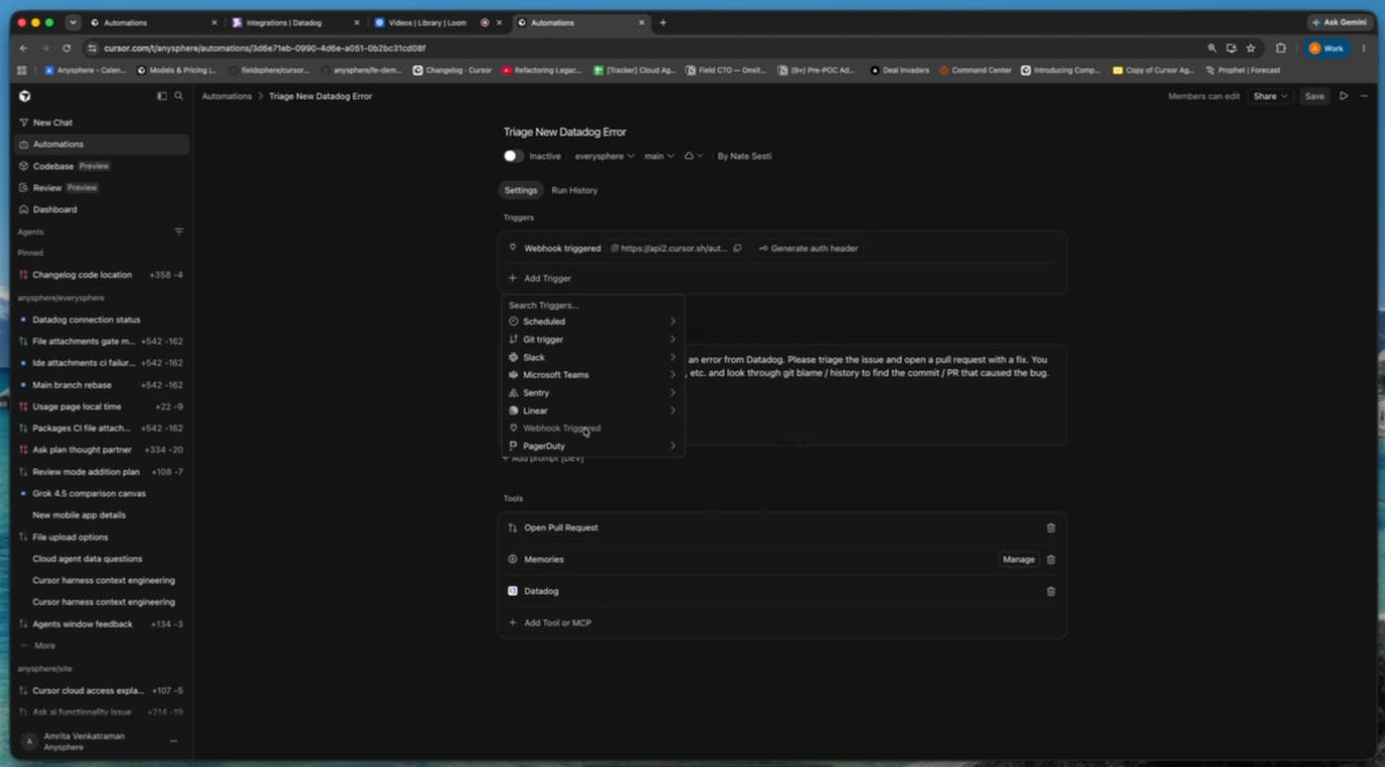This screenshot has height=767, width=1385.
Task: Open a new browser tab
Action: [663, 23]
